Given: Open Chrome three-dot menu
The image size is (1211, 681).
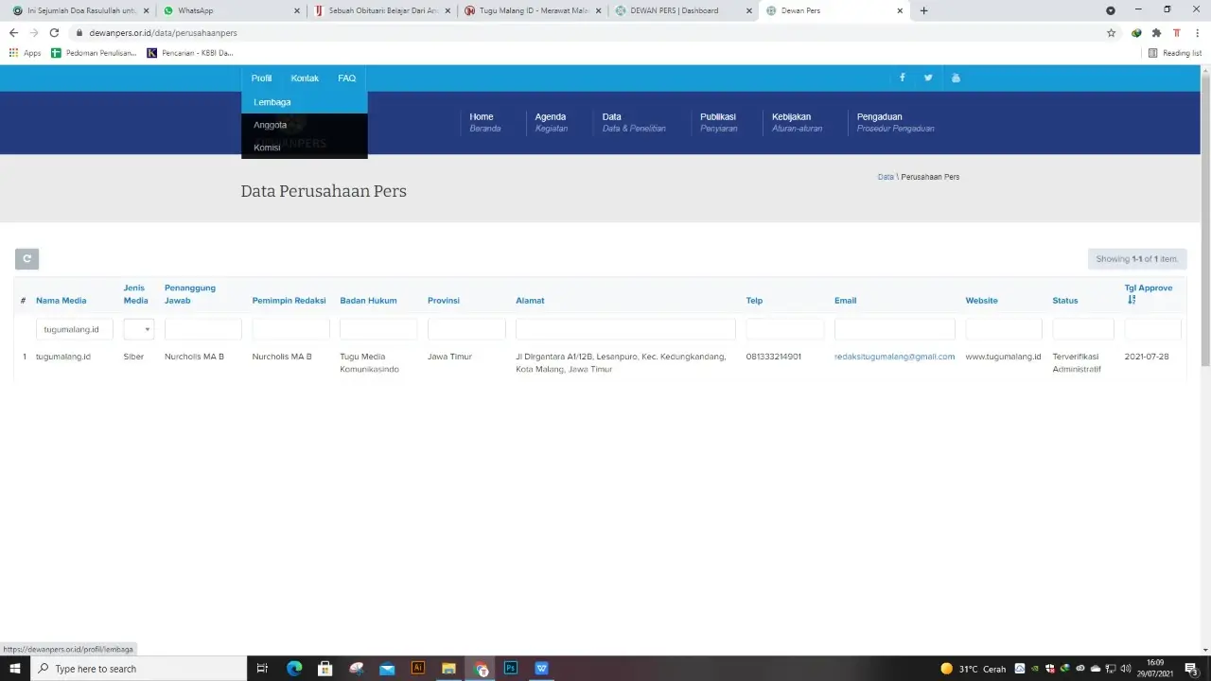Looking at the screenshot, I should (1198, 32).
